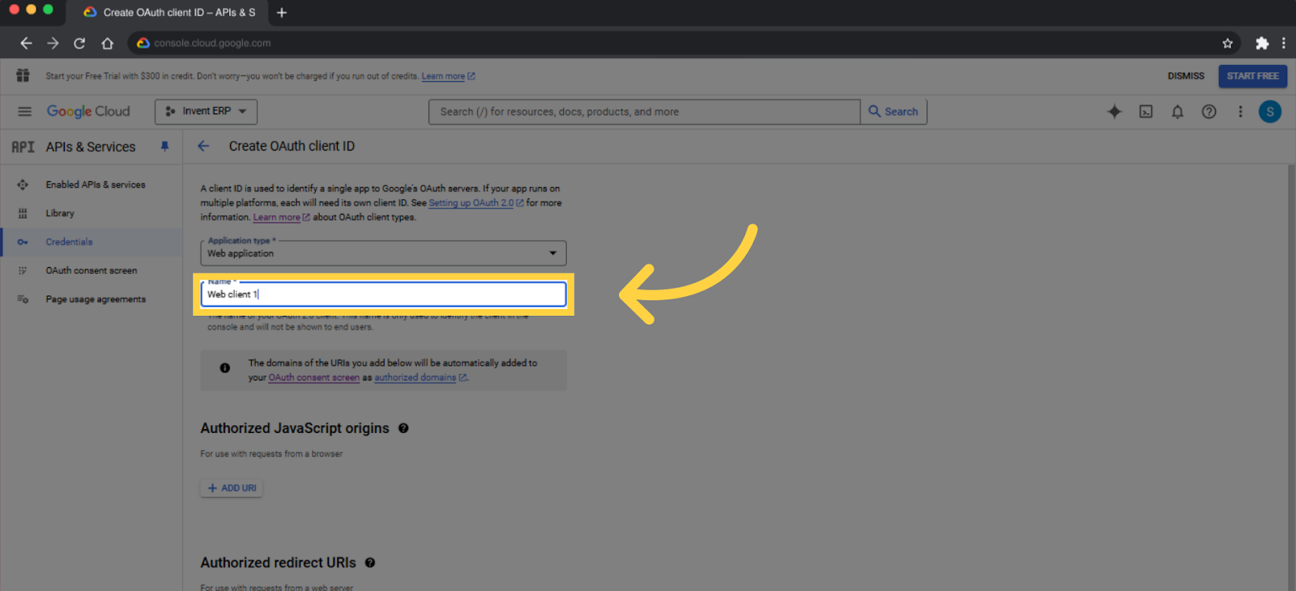Click the Enabled APIs & services sidebar icon
This screenshot has width=1296, height=591.
[x=23, y=185]
